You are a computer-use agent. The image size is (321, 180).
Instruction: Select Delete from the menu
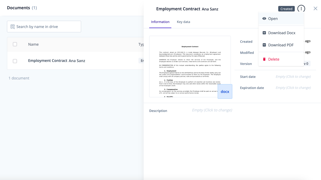click(x=273, y=59)
